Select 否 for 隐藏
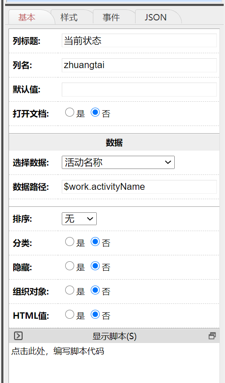 (x=95, y=266)
